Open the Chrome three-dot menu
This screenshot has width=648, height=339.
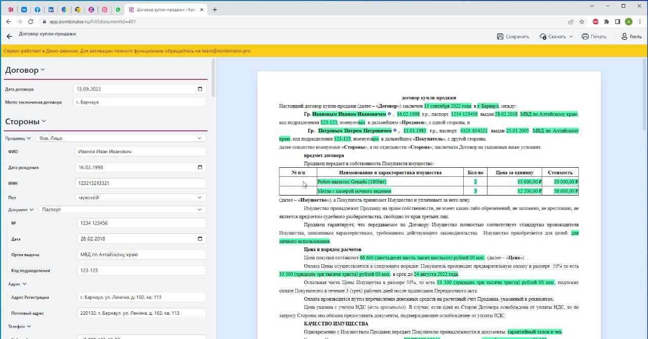[x=640, y=22]
